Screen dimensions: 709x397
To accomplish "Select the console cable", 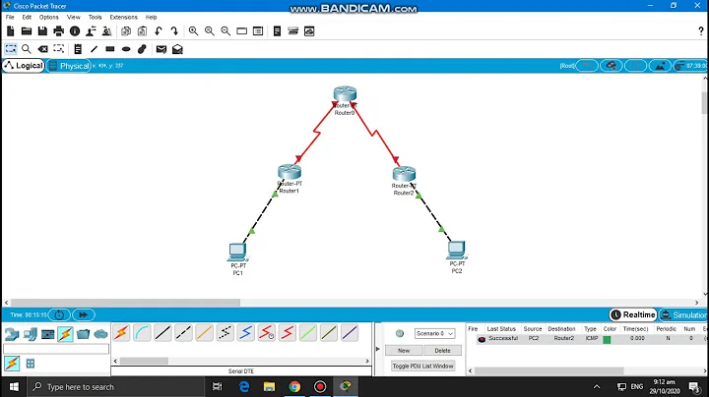I will coord(142,333).
